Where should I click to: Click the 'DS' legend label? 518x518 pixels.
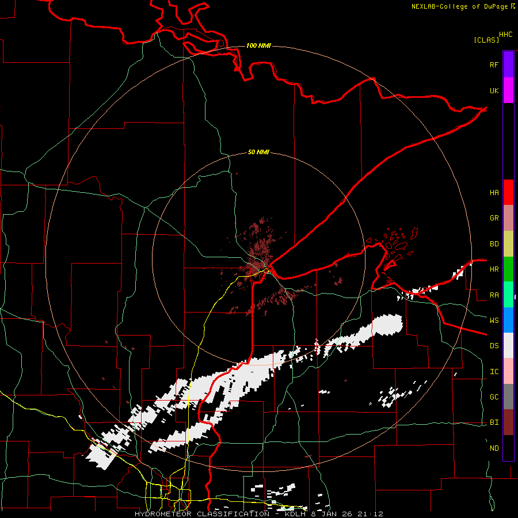click(x=494, y=346)
